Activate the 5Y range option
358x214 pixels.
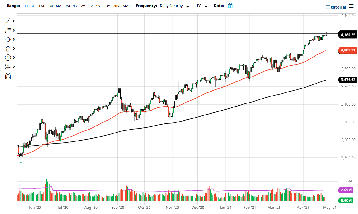pos(98,6)
